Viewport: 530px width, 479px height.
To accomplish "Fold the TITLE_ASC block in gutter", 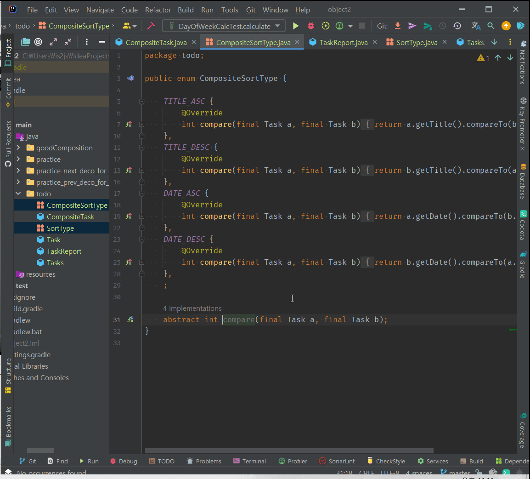I will 142,102.
